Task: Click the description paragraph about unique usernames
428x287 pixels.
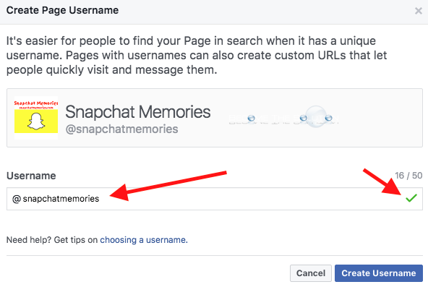Action: click(x=197, y=56)
